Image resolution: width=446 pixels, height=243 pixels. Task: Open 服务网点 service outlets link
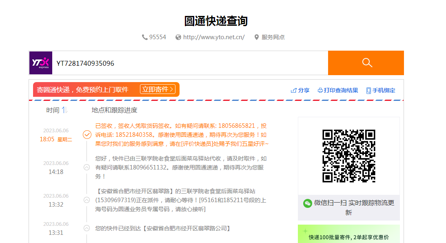(x=273, y=37)
